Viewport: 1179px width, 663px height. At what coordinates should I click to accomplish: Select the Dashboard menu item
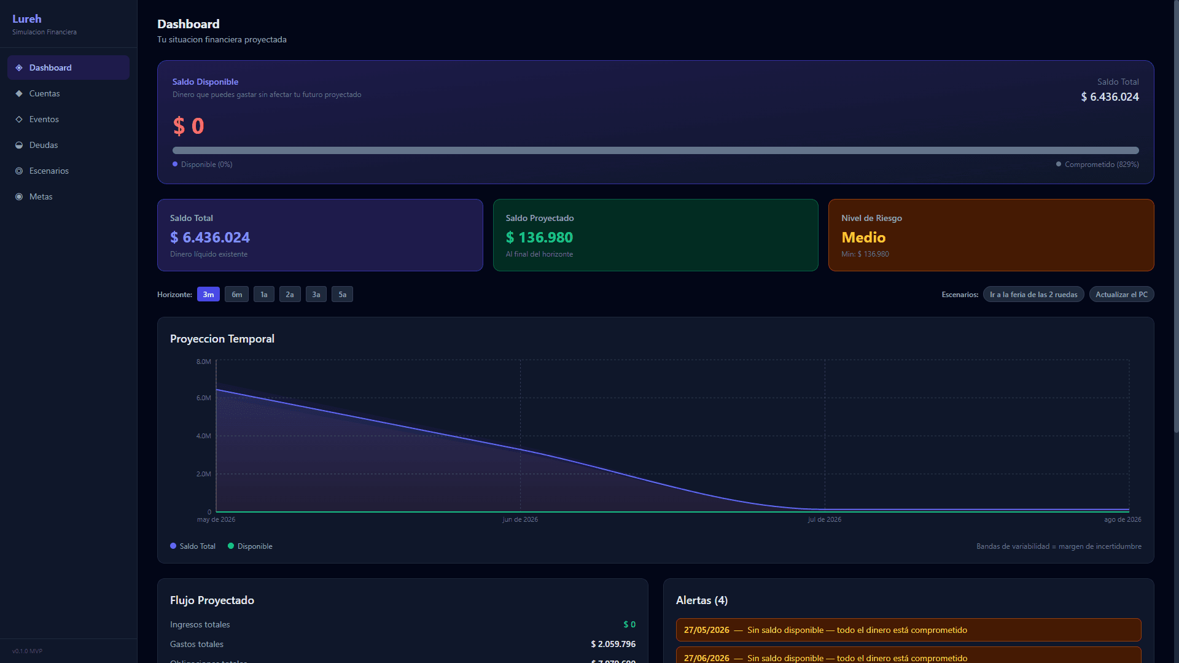tap(68, 68)
